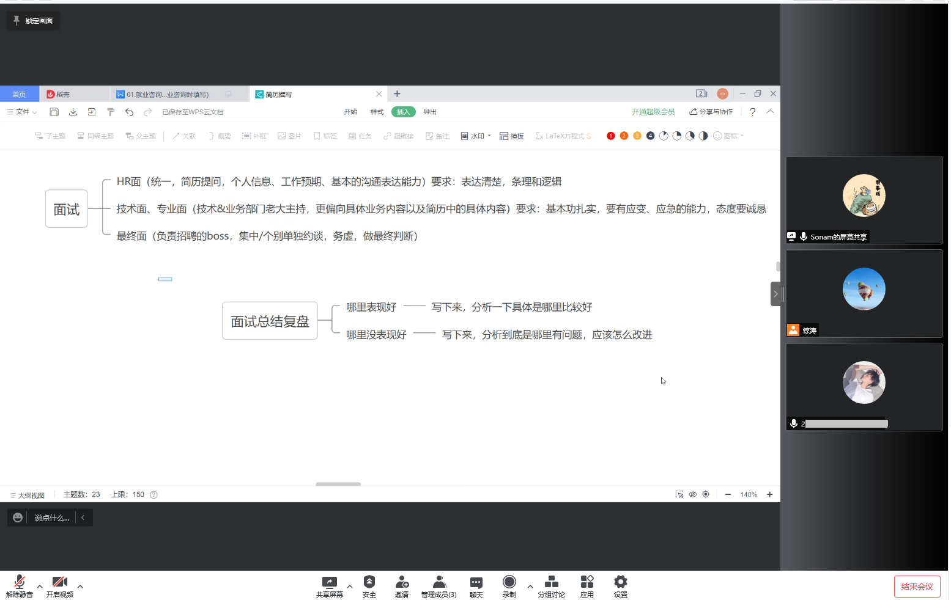Open the Chat icon
The height and width of the screenshot is (600, 951).
476,582
